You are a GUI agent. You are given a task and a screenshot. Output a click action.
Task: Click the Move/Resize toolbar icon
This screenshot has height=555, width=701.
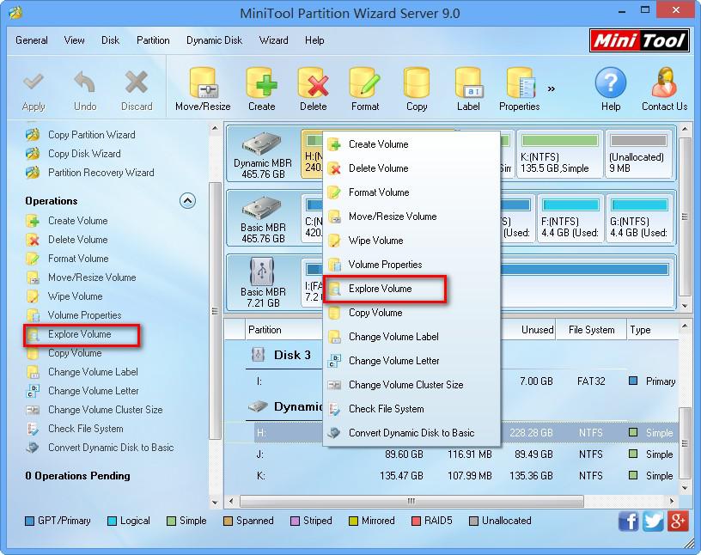203,83
